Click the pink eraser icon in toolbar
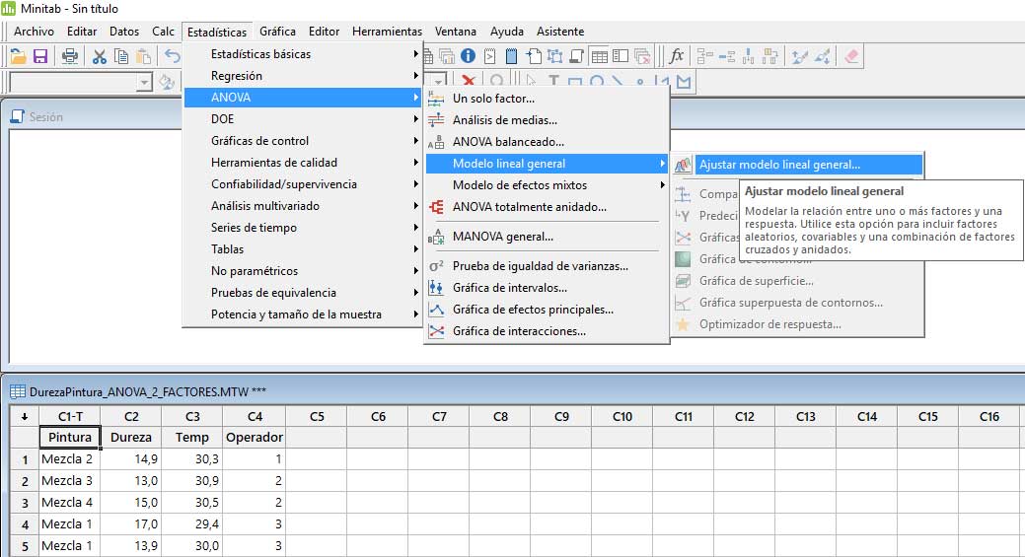Viewport: 1025px width, 557px height. (851, 56)
